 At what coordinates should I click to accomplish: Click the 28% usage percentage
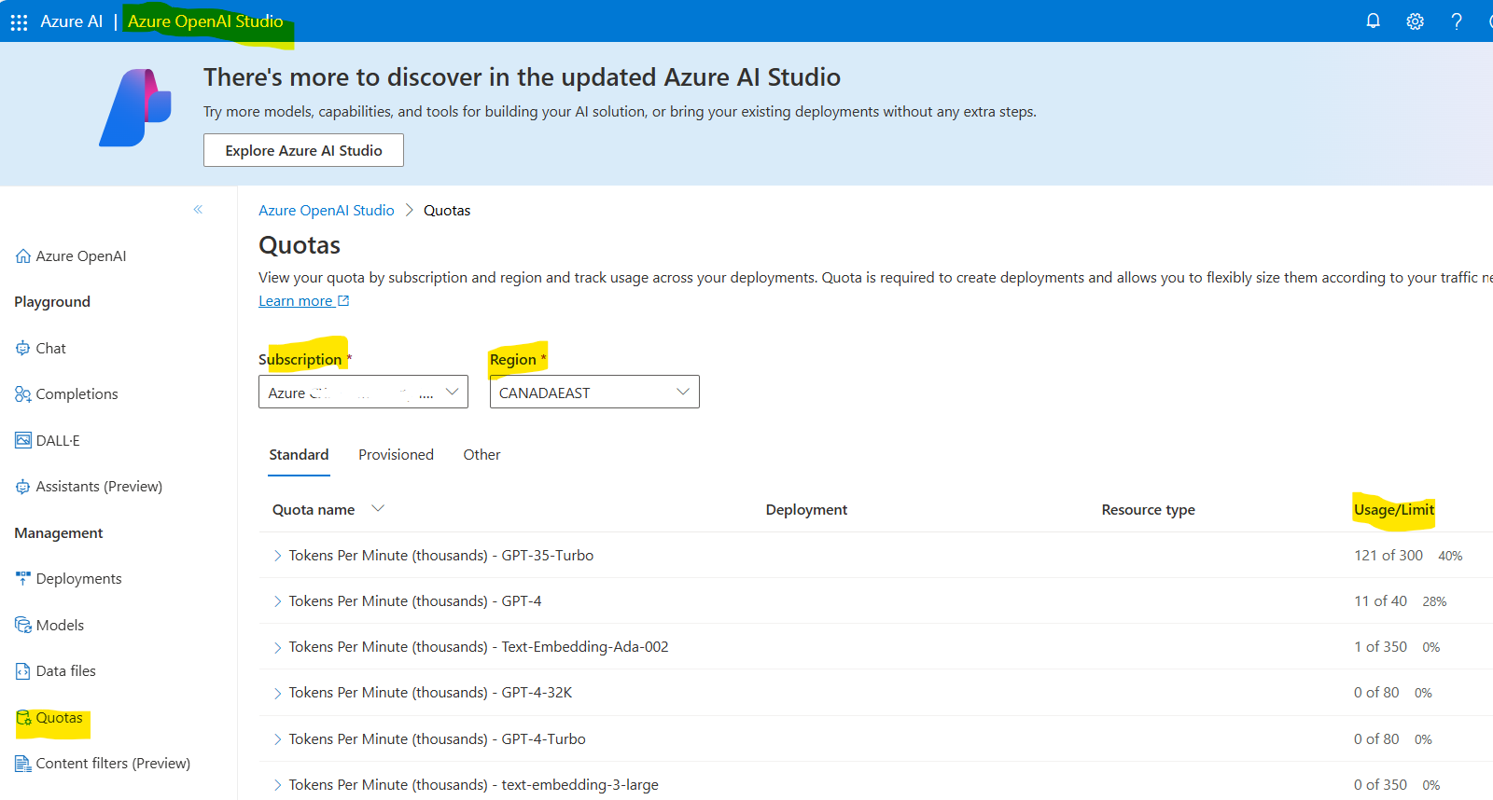[1434, 602]
